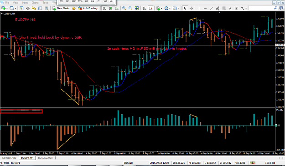
Task: Select the text label tool
Action: pyautogui.click(x=236, y=8)
